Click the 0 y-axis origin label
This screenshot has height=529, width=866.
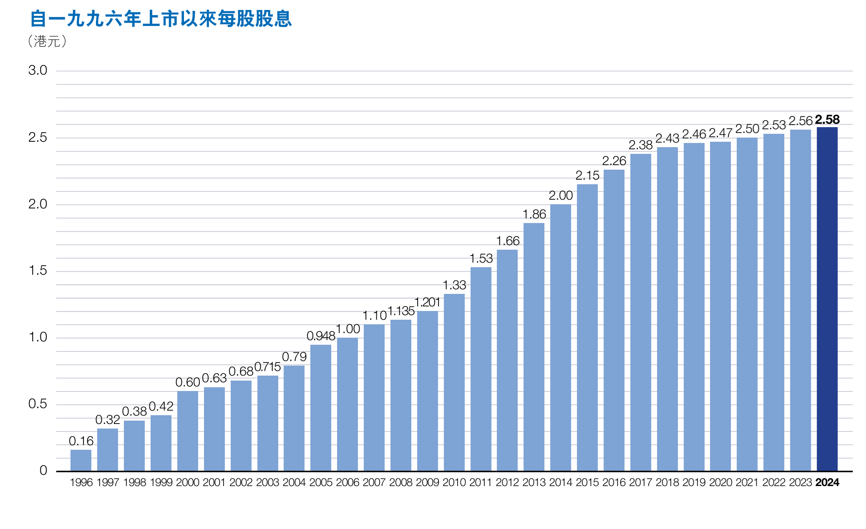pos(43,471)
